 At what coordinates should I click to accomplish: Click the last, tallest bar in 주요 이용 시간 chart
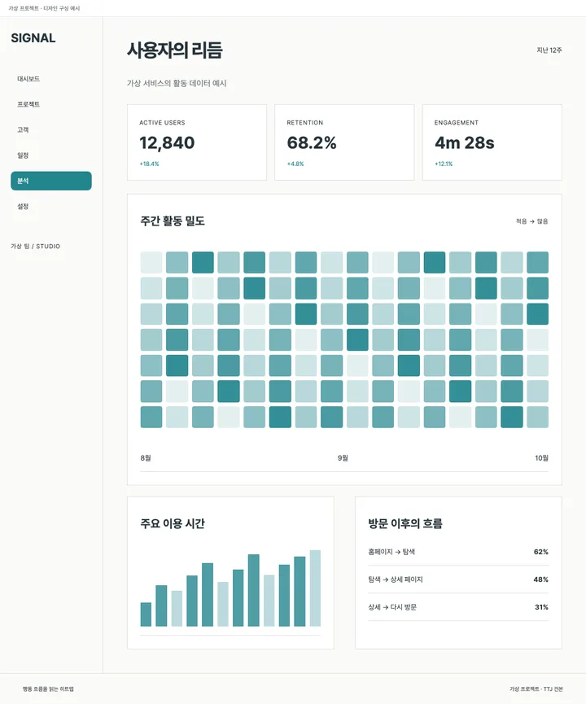pyautogui.click(x=315, y=588)
